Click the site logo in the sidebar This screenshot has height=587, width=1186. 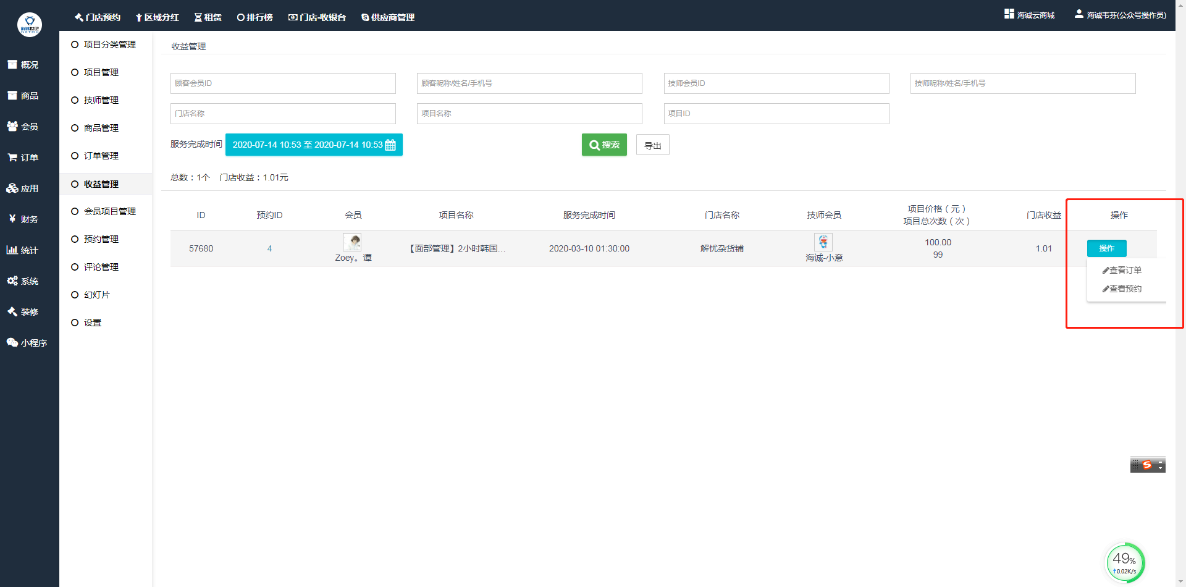point(30,25)
